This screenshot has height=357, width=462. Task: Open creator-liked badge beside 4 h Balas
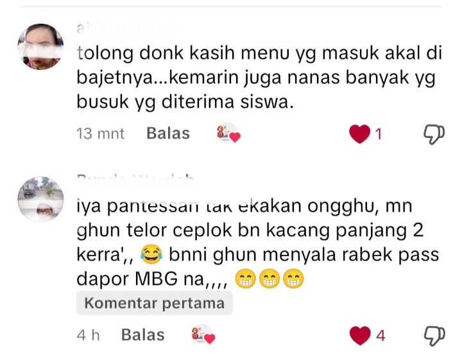click(203, 335)
